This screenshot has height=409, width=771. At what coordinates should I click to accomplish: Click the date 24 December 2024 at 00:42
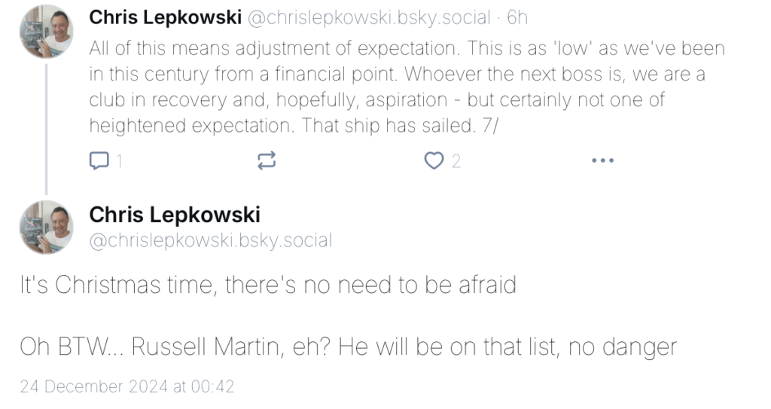(126, 386)
